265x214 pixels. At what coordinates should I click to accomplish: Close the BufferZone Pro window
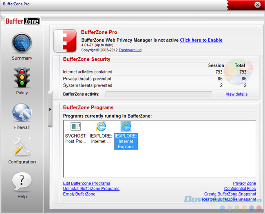[x=257, y=5]
